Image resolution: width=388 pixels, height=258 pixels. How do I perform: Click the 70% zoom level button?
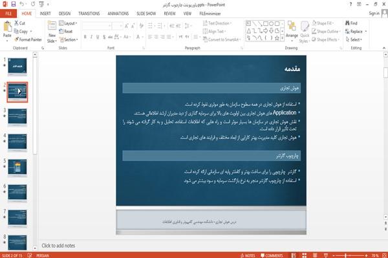tap(375, 255)
